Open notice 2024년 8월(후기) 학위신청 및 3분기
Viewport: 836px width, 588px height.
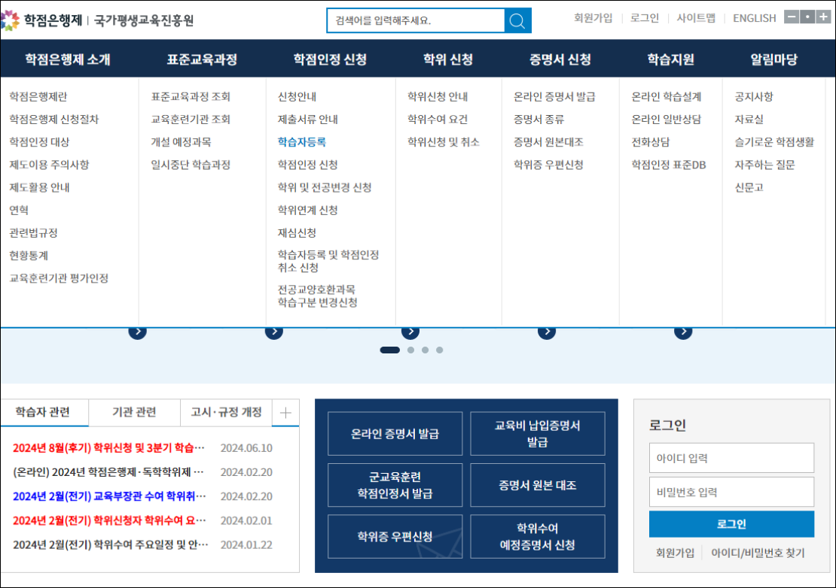point(108,448)
